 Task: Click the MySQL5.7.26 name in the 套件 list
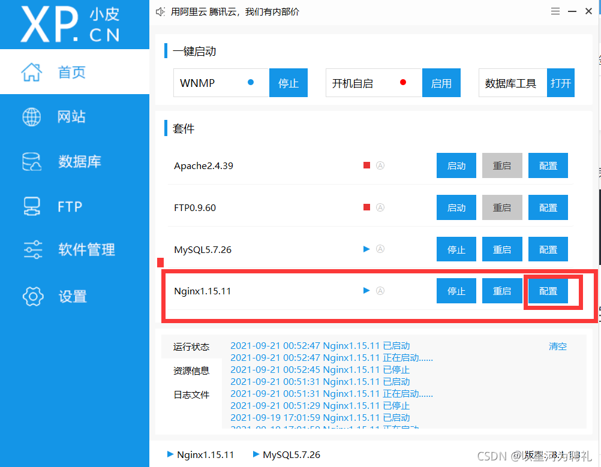[203, 250]
